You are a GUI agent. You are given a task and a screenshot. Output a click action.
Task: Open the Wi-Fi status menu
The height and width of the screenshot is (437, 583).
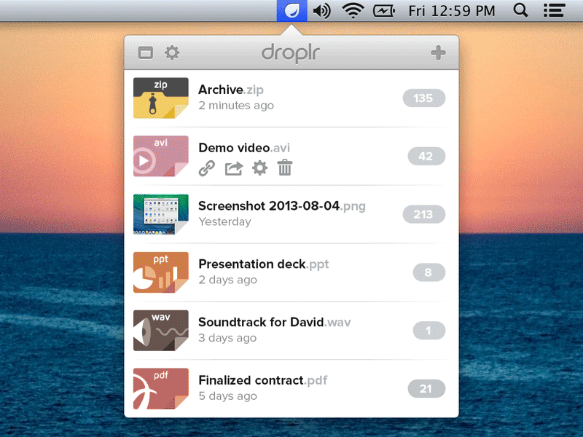[x=353, y=11]
